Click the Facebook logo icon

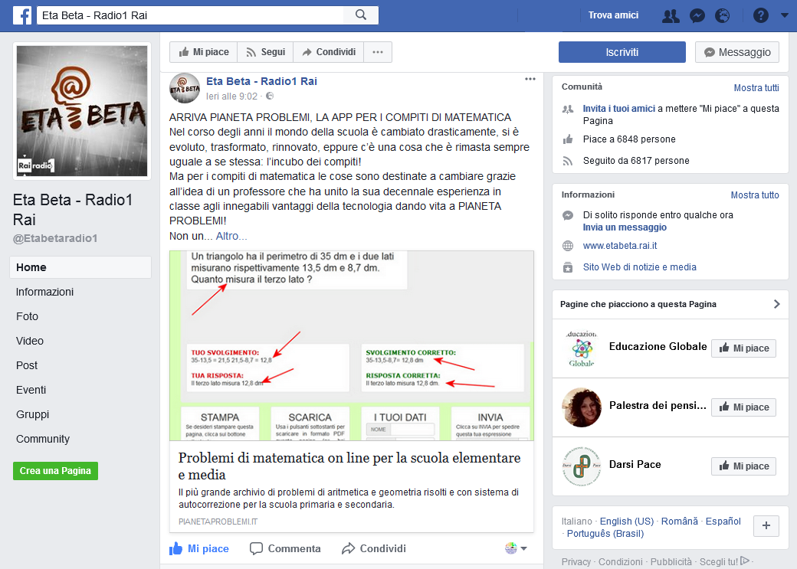pyautogui.click(x=22, y=15)
